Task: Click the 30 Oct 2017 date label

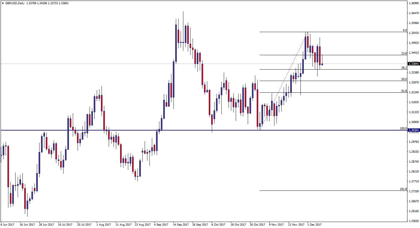Action: [258, 224]
